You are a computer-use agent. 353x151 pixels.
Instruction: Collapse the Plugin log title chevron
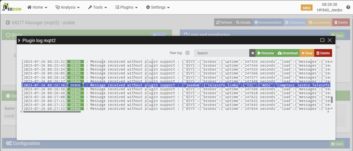click(19, 40)
